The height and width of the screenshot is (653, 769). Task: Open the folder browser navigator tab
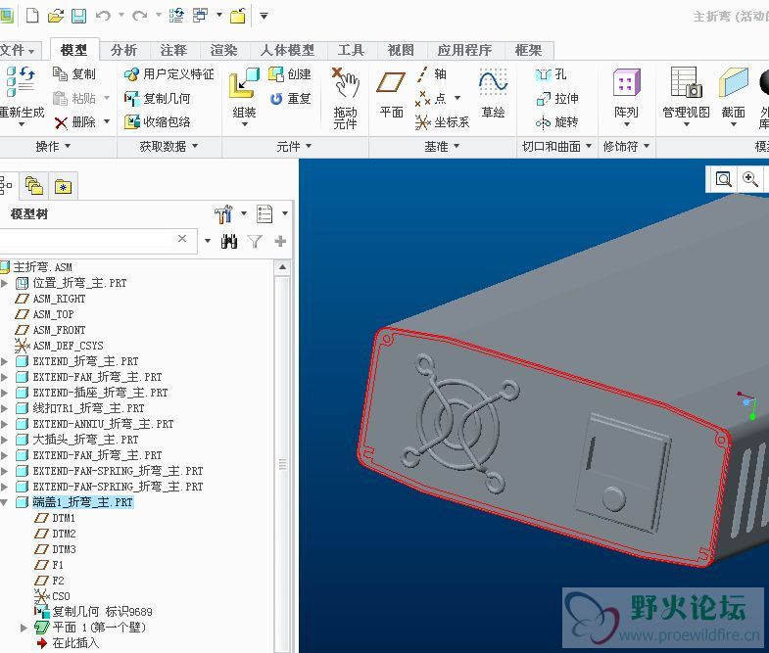click(34, 186)
